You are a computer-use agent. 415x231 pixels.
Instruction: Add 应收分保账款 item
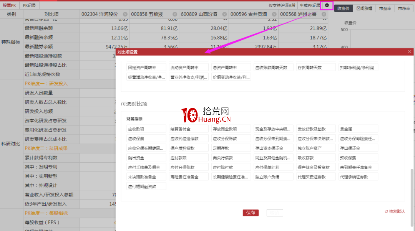(231, 139)
